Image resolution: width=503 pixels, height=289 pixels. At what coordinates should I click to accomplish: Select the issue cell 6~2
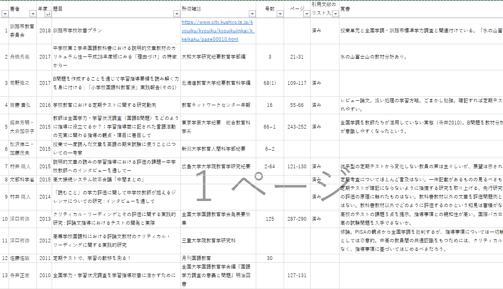coord(270,149)
